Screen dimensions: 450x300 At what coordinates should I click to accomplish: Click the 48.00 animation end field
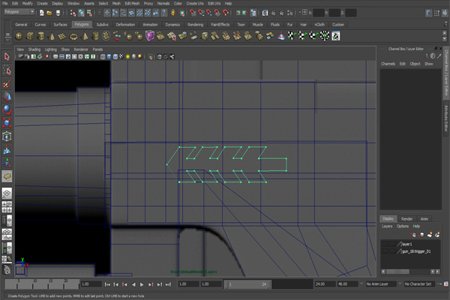(x=347, y=284)
